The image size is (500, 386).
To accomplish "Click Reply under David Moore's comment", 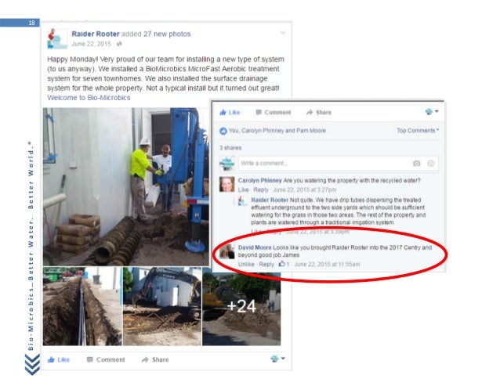I will 266,265.
